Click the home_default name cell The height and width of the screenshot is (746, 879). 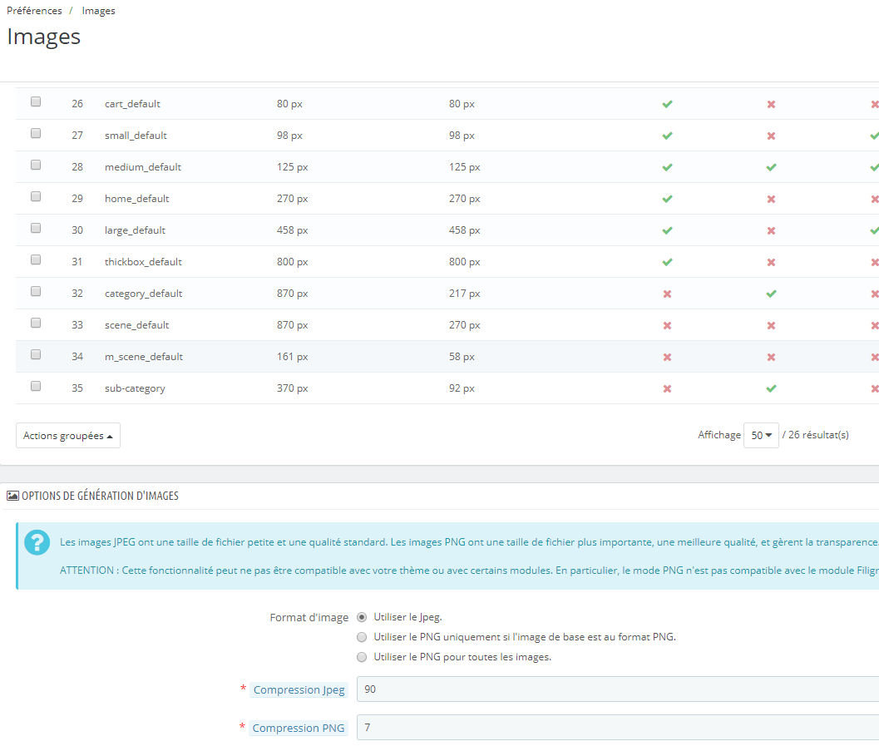(x=136, y=199)
